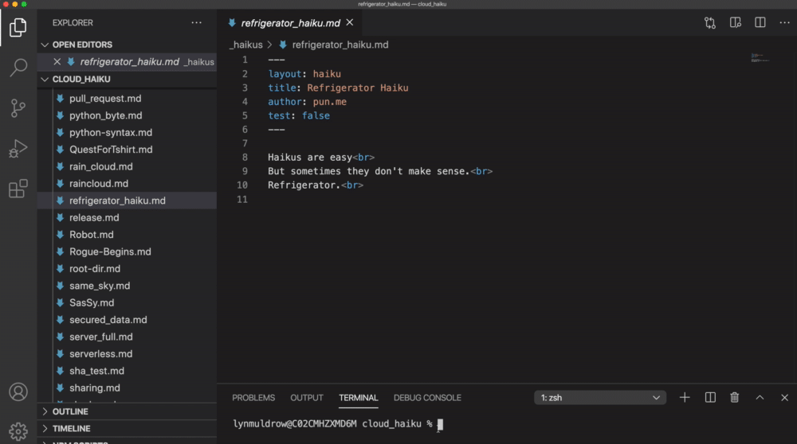
Task: Click the editor minimap preview
Action: [760, 58]
